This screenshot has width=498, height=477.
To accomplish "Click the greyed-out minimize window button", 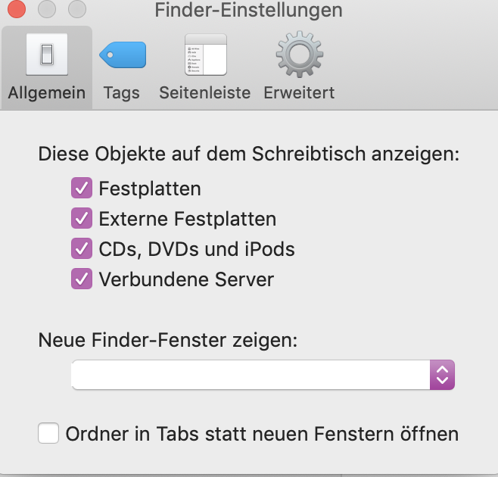I will tap(46, 11).
